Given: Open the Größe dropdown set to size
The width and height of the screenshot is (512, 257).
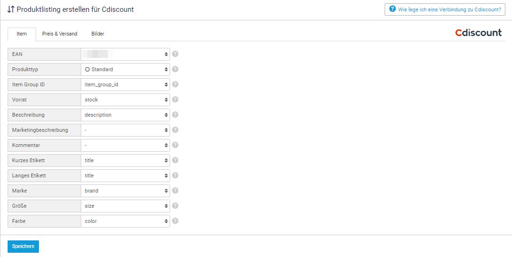Looking at the screenshot, I should coord(125,206).
